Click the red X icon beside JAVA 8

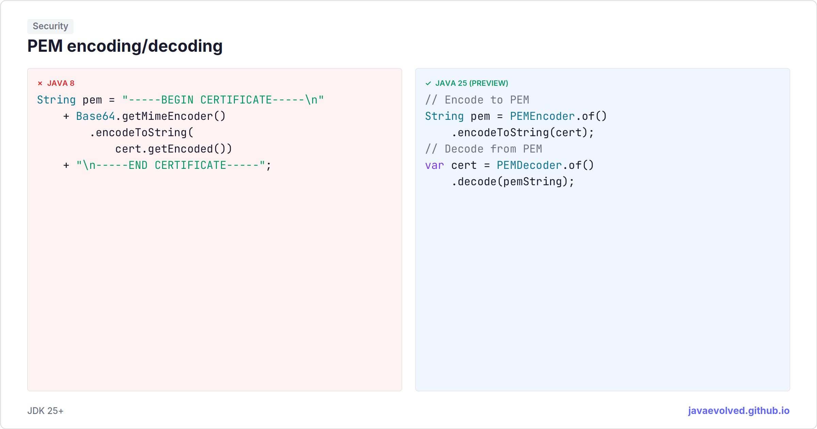pos(40,83)
